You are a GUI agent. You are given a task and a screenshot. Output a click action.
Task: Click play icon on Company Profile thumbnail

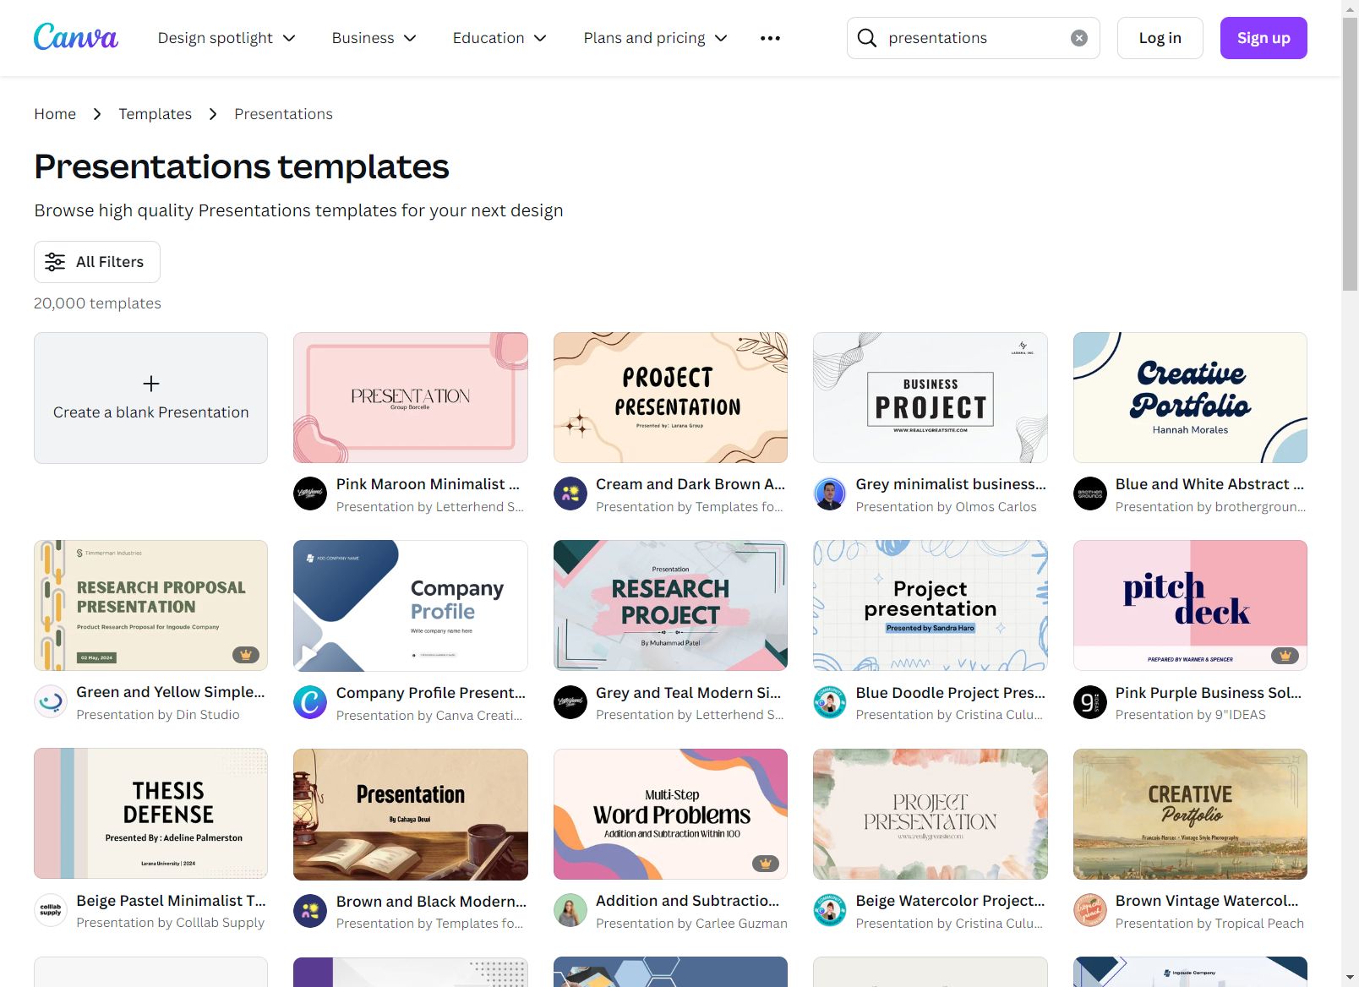tap(309, 654)
